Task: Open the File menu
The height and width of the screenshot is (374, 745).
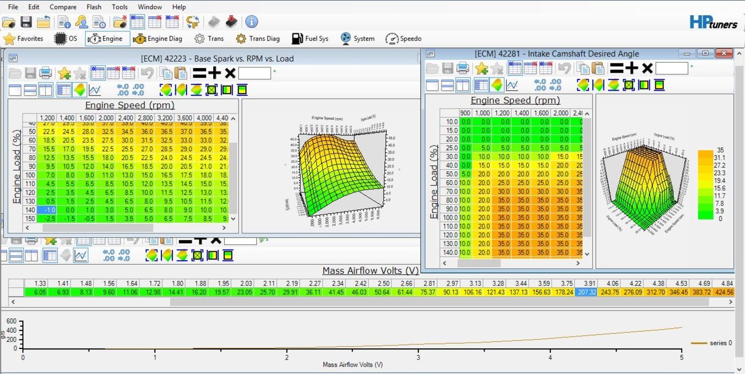Action: (13, 7)
